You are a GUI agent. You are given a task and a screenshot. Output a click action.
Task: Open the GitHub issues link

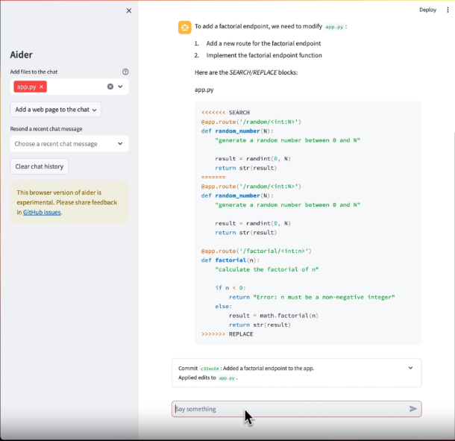pyautogui.click(x=42, y=213)
